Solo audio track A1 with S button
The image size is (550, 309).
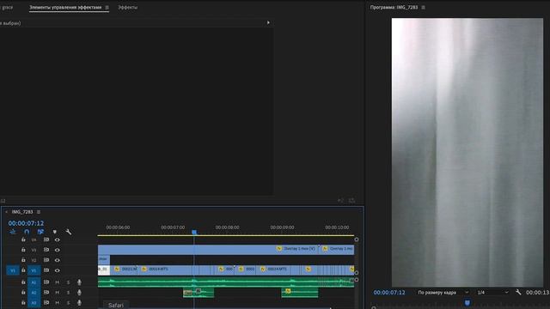point(69,282)
